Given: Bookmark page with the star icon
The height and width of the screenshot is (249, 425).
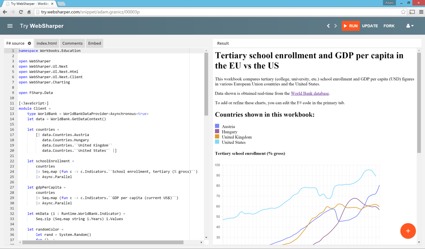Looking at the screenshot, I should [403, 12].
